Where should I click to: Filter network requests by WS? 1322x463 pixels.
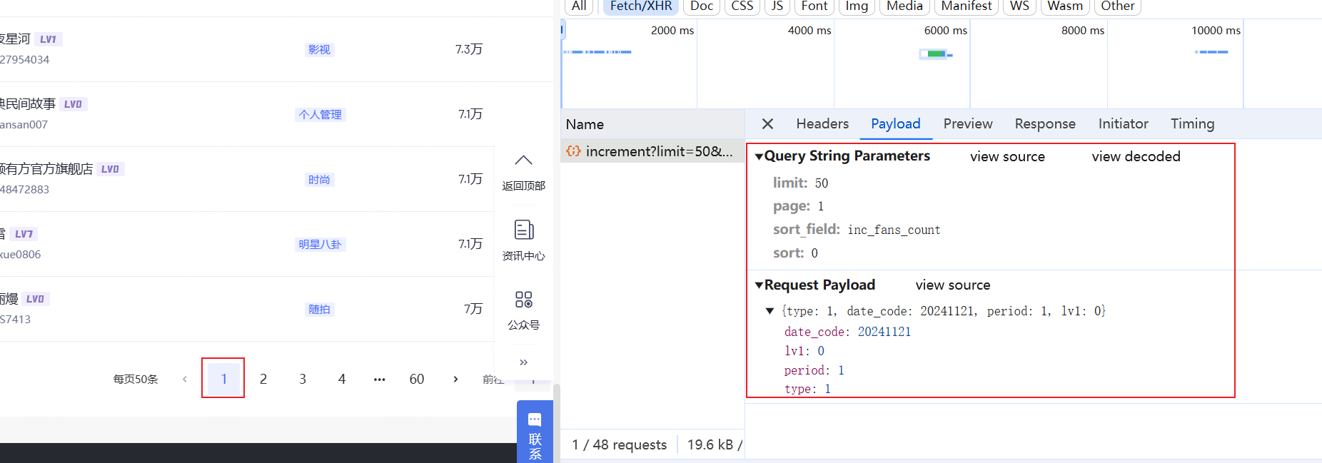click(1019, 6)
